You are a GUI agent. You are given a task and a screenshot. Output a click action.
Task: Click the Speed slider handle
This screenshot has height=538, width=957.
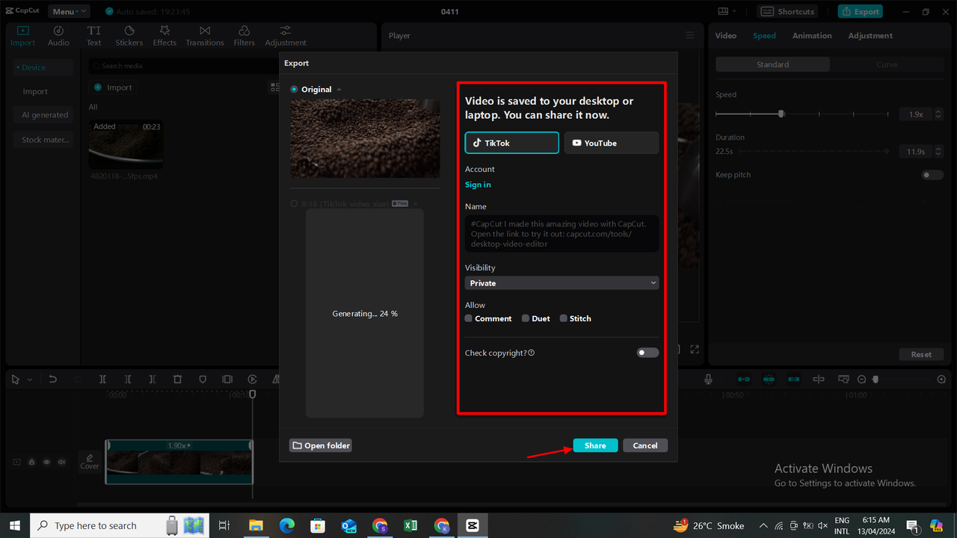[781, 114]
